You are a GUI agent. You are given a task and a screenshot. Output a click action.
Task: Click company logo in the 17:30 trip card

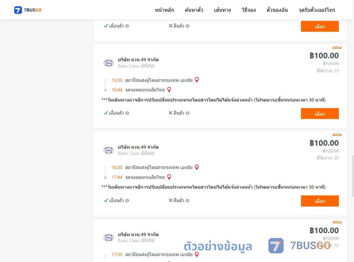108,237
